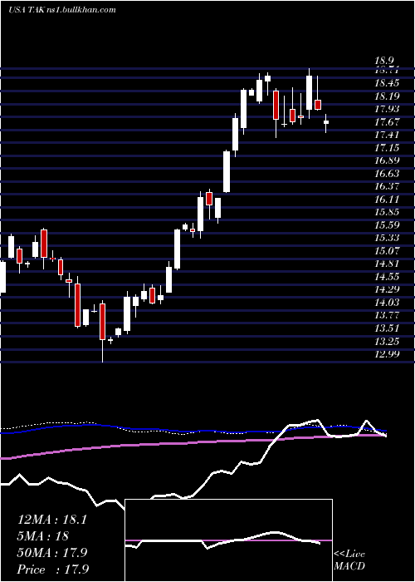The height and width of the screenshot is (582, 415).
Task: Click the 18.19 price level label
Action: [387, 96]
